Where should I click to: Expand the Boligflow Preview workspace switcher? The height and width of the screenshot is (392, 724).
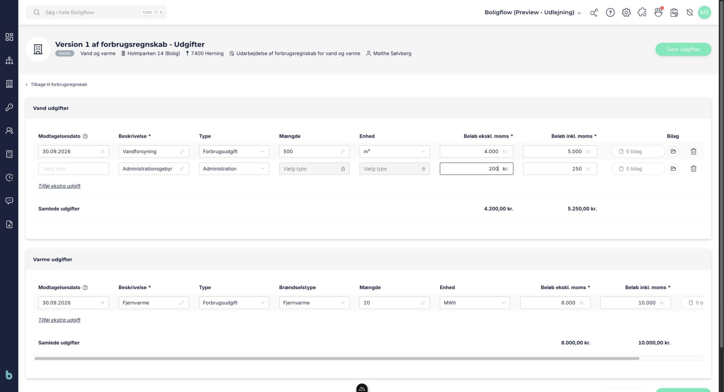coord(532,12)
